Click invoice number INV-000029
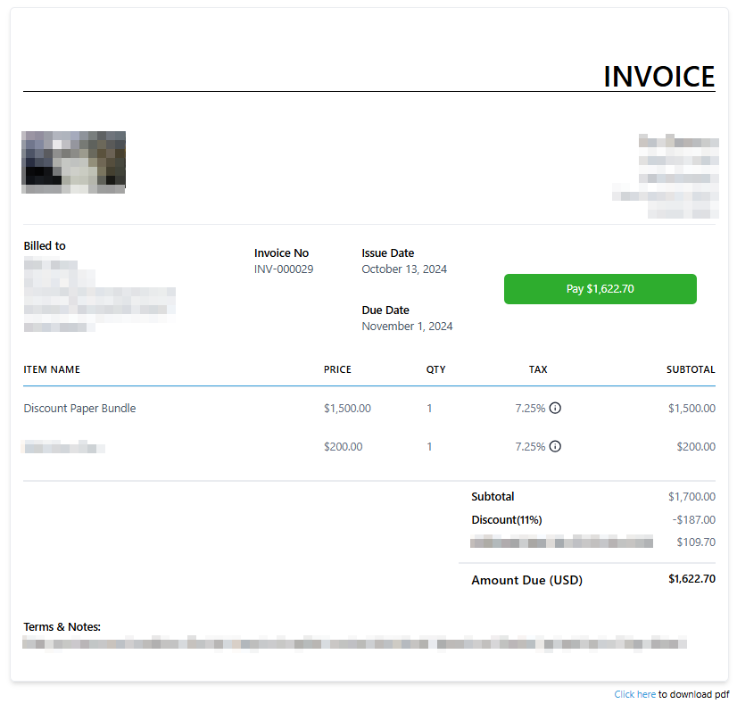The image size is (737, 712). point(284,269)
